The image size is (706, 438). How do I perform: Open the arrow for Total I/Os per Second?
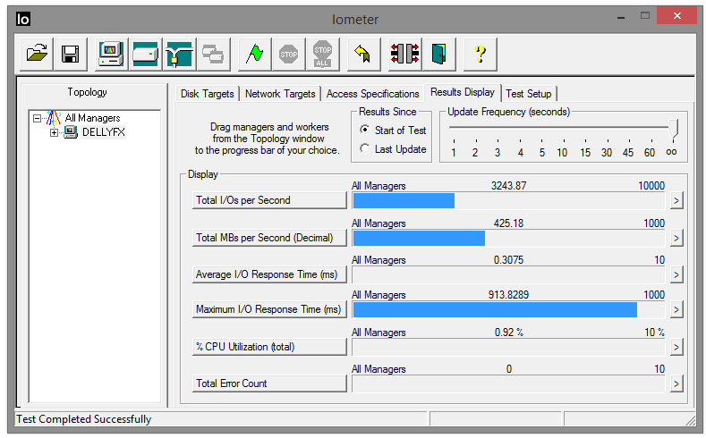(x=676, y=200)
